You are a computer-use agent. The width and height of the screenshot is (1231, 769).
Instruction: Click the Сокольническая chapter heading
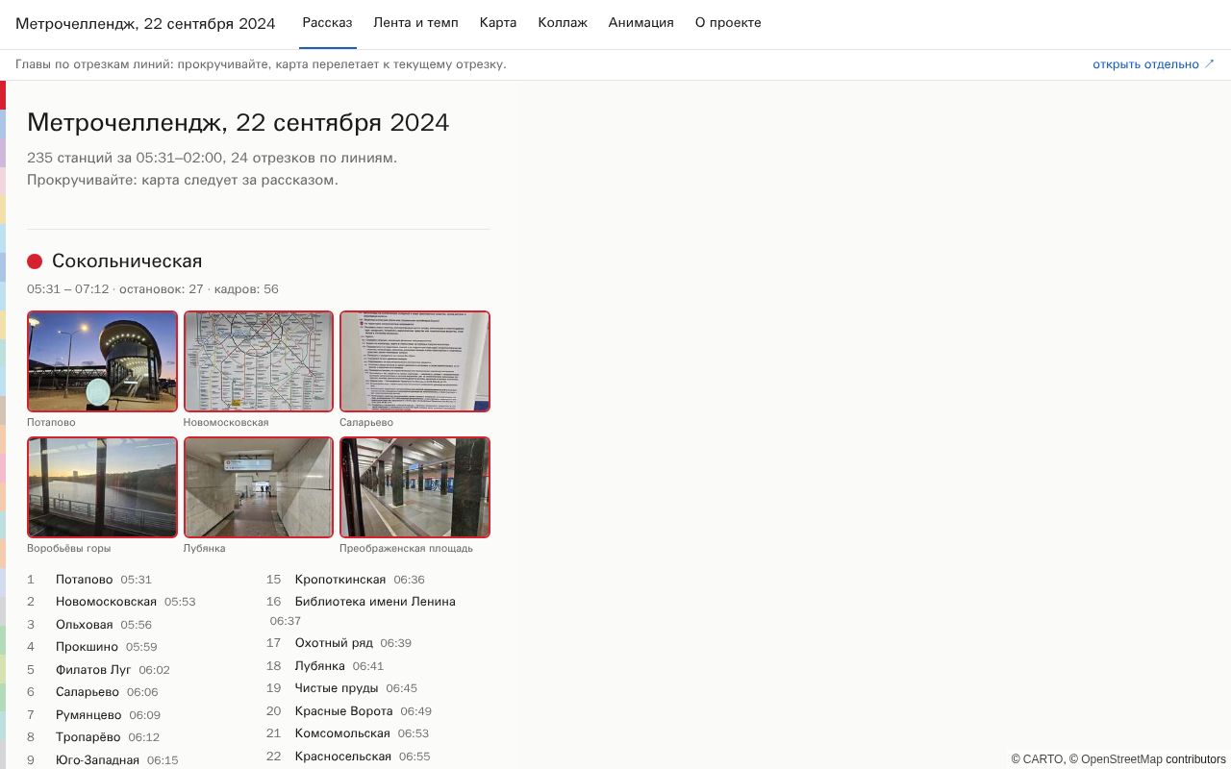tap(127, 261)
